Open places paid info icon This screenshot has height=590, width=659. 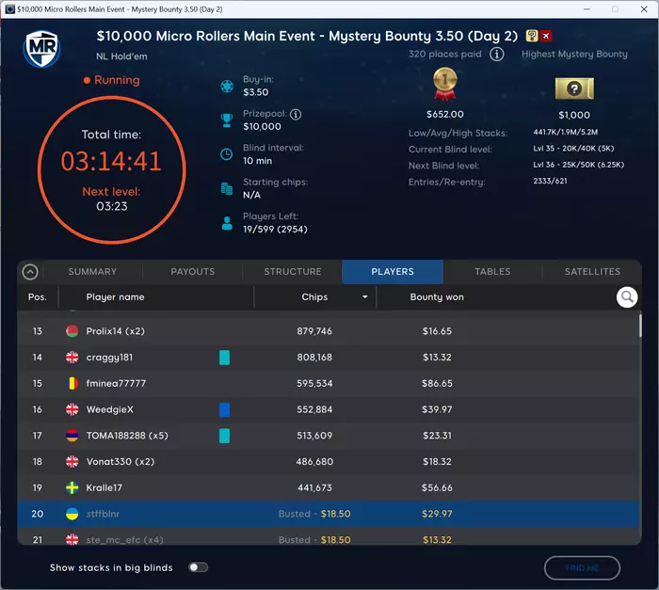pos(497,55)
